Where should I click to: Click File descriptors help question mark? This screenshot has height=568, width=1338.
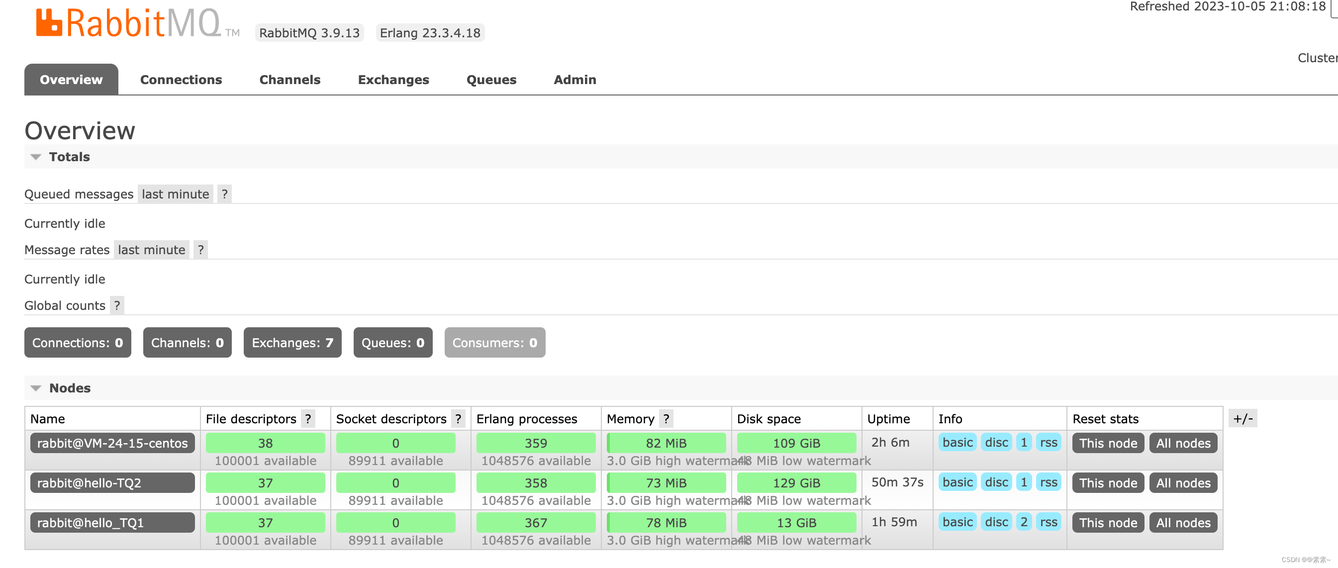point(308,418)
